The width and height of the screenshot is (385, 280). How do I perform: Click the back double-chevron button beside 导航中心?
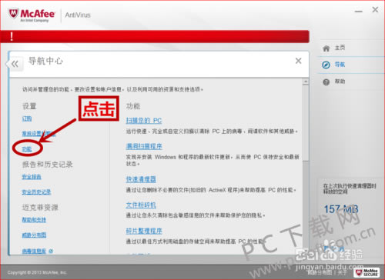pos(15,64)
